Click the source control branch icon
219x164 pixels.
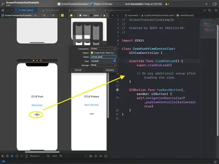click(x=3, y=4)
